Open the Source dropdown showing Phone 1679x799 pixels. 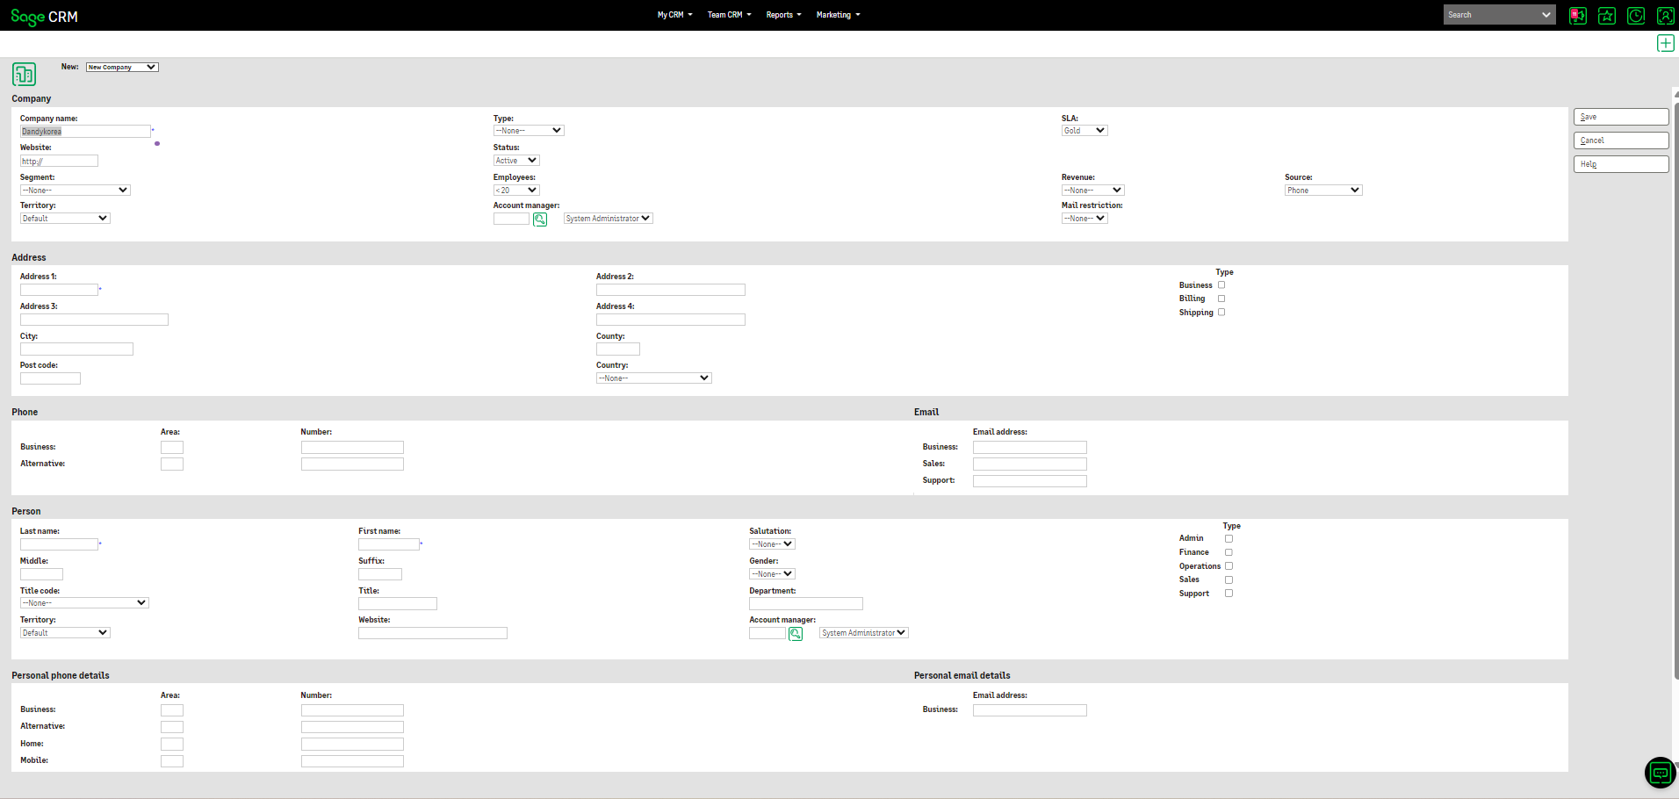coord(1323,190)
